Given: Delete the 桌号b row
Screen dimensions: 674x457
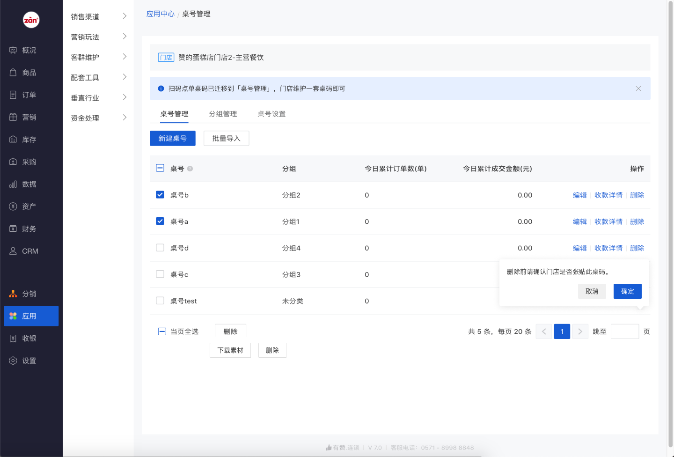Looking at the screenshot, I should pos(637,195).
